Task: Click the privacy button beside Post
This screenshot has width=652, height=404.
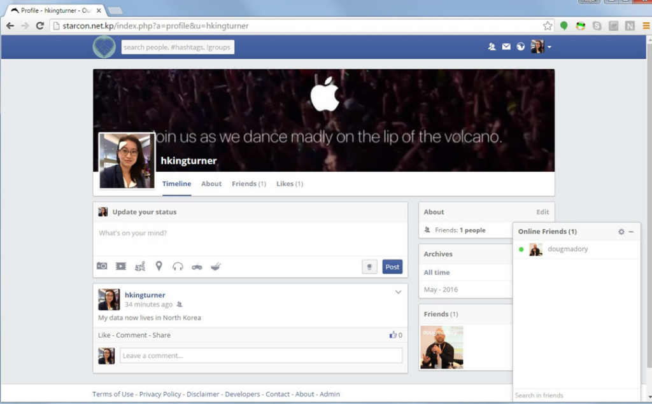Action: coord(369,267)
